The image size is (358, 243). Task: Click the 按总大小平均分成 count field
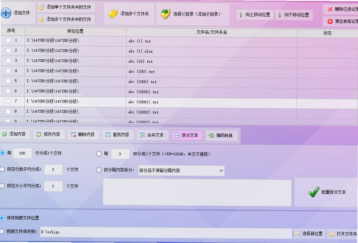coord(53,186)
